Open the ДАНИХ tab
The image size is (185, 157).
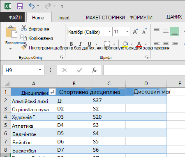174,17
